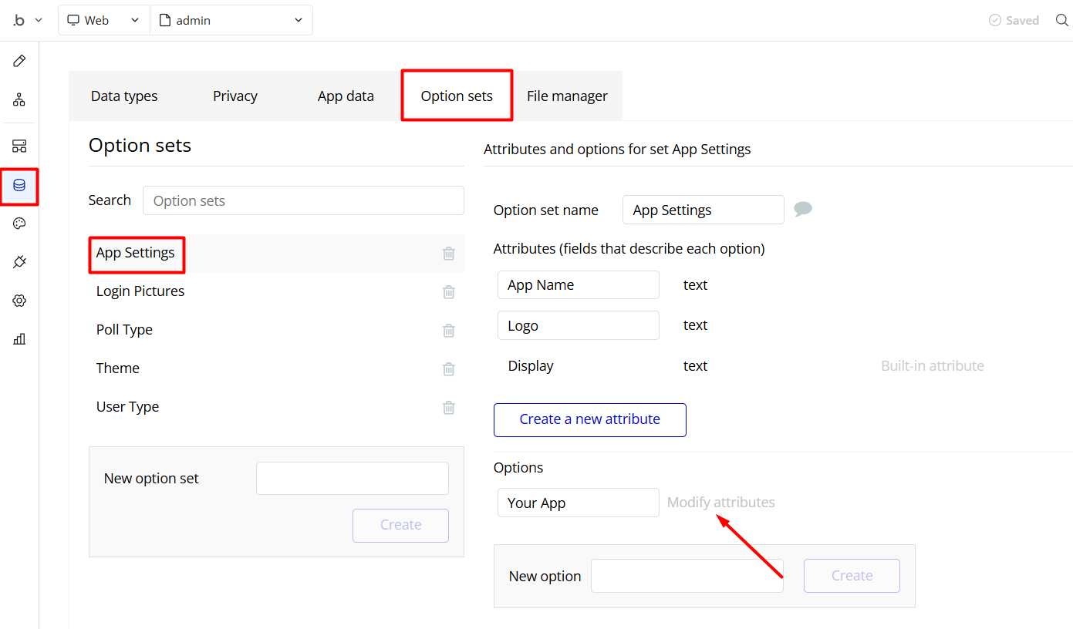
Task: Click trash icon next to Theme
Action: [448, 369]
